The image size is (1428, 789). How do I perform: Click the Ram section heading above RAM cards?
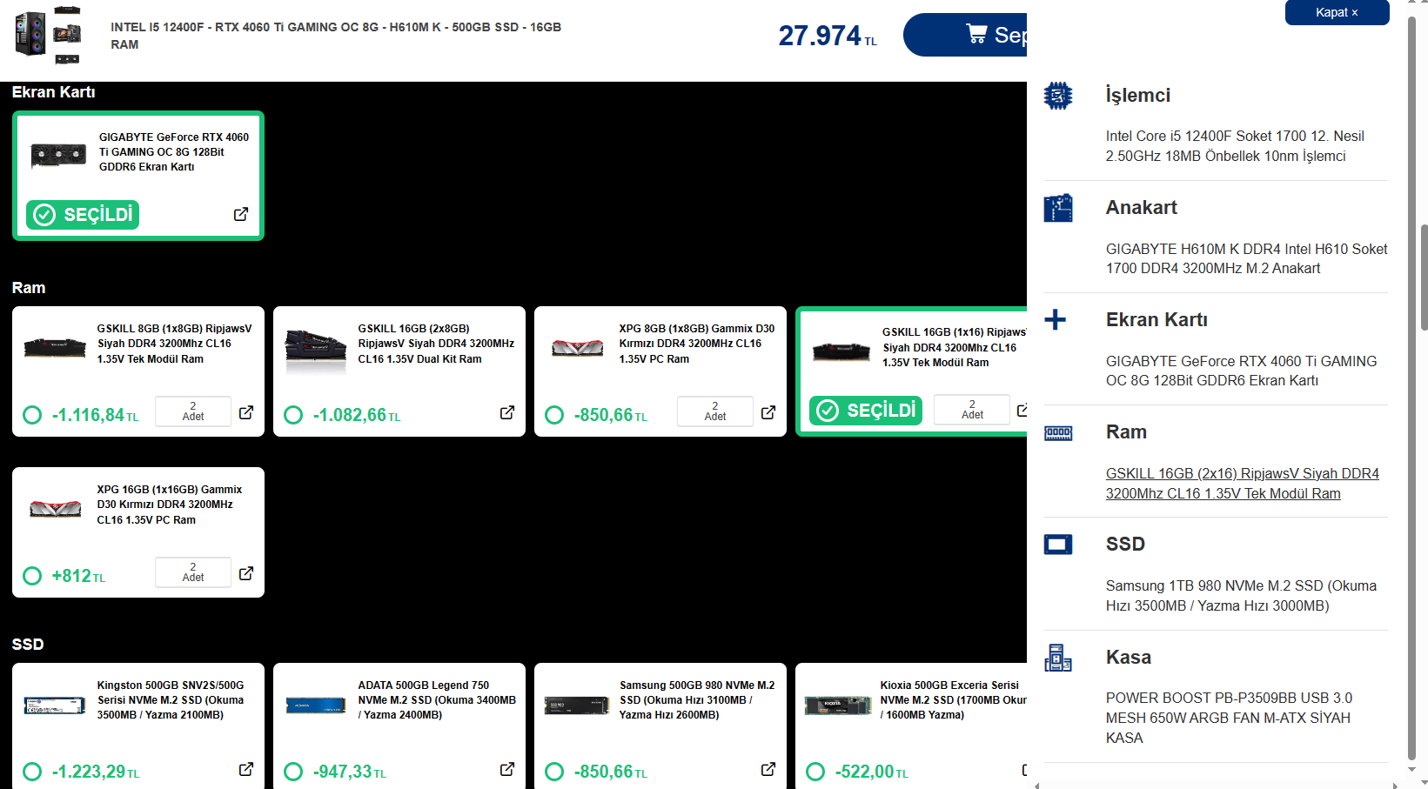click(29, 288)
